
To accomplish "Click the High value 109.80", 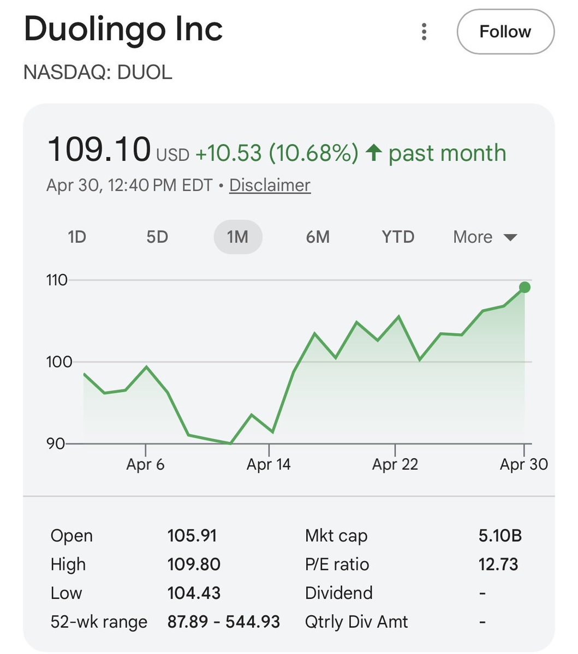I will click(194, 565).
